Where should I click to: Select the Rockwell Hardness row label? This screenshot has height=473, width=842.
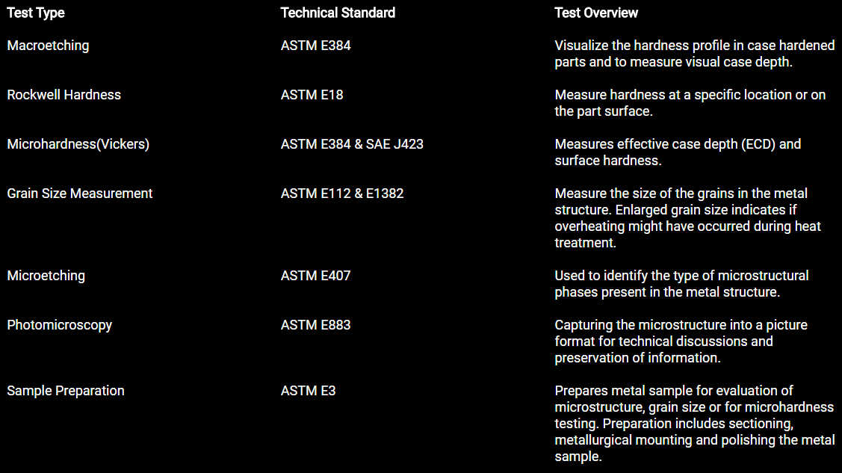click(x=64, y=95)
